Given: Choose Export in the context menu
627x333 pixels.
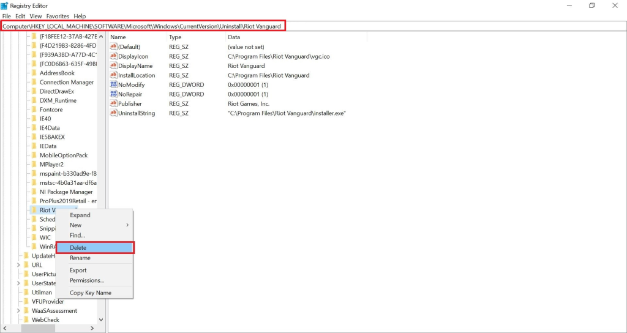Looking at the screenshot, I should [x=94, y=270].
